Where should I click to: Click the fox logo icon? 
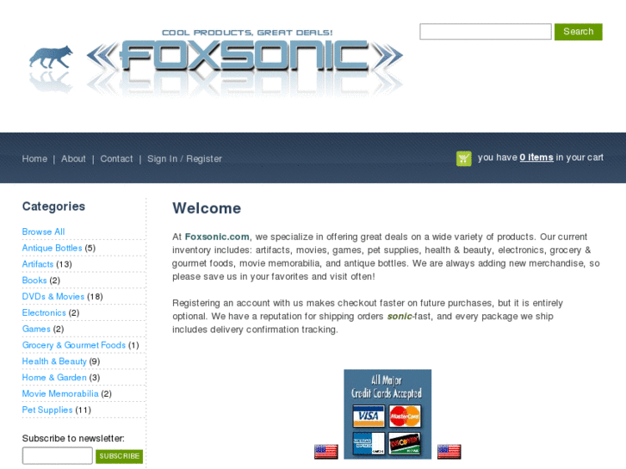tap(51, 57)
